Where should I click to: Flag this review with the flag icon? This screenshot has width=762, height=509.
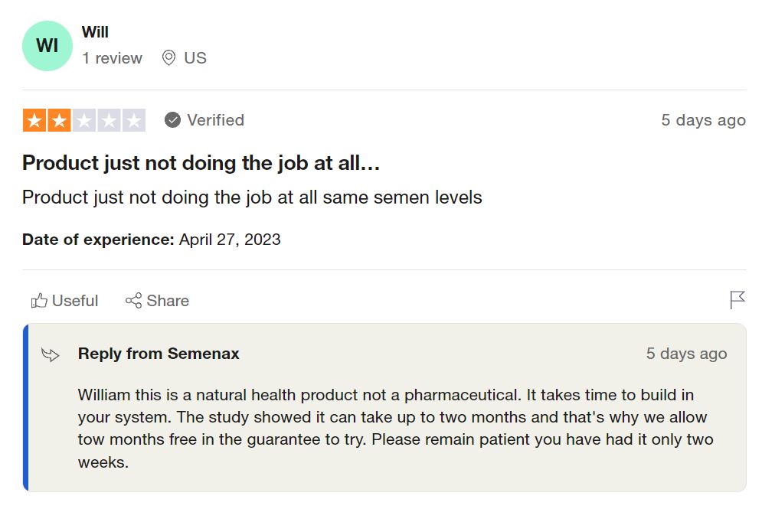pos(737,300)
